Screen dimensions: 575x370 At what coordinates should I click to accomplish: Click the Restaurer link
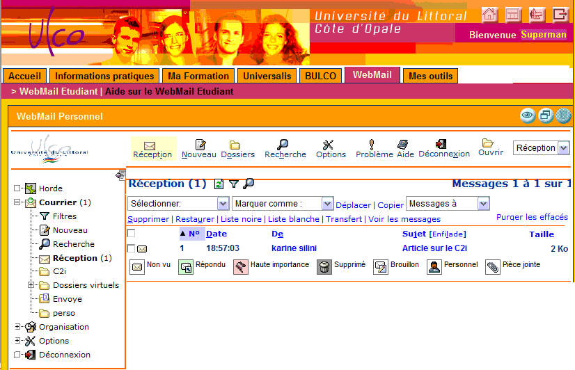[195, 219]
